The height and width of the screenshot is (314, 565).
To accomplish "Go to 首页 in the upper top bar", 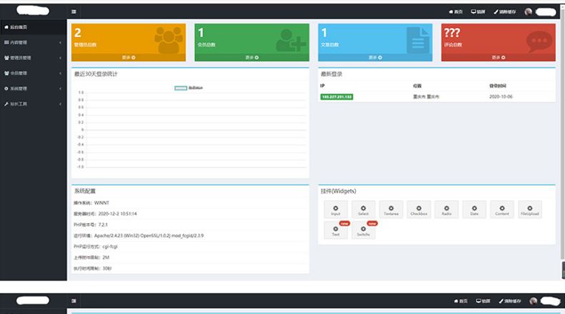I will click(x=456, y=12).
